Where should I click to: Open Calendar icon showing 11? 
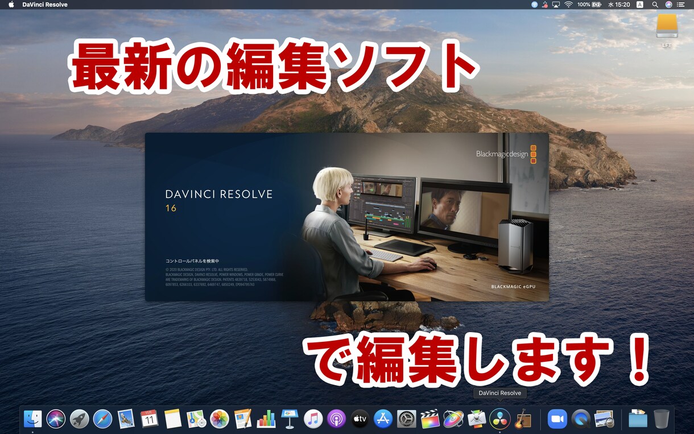[149, 419]
